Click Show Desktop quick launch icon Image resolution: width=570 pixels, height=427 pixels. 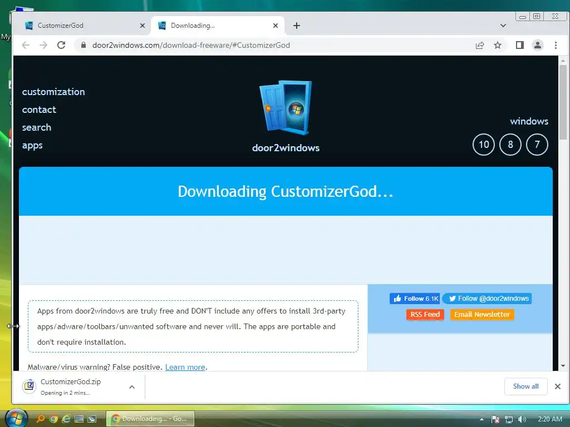coord(79,419)
